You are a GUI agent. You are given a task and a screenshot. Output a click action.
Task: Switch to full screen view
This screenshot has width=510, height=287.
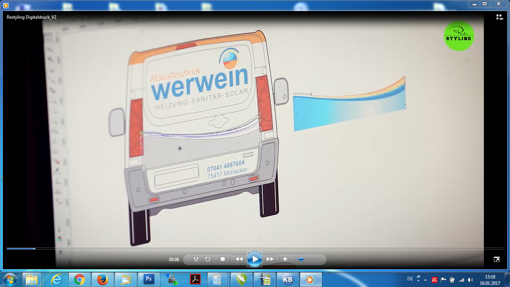[497, 259]
